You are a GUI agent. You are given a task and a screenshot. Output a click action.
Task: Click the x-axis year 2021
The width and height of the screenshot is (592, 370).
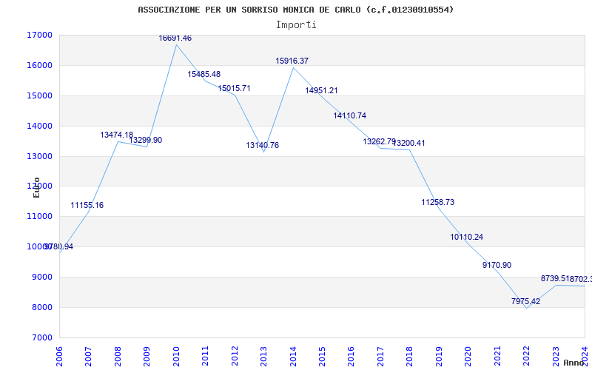click(497, 357)
